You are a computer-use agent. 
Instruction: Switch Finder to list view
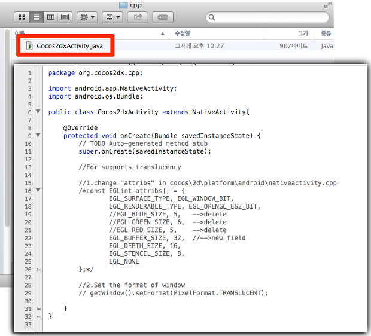click(36, 17)
